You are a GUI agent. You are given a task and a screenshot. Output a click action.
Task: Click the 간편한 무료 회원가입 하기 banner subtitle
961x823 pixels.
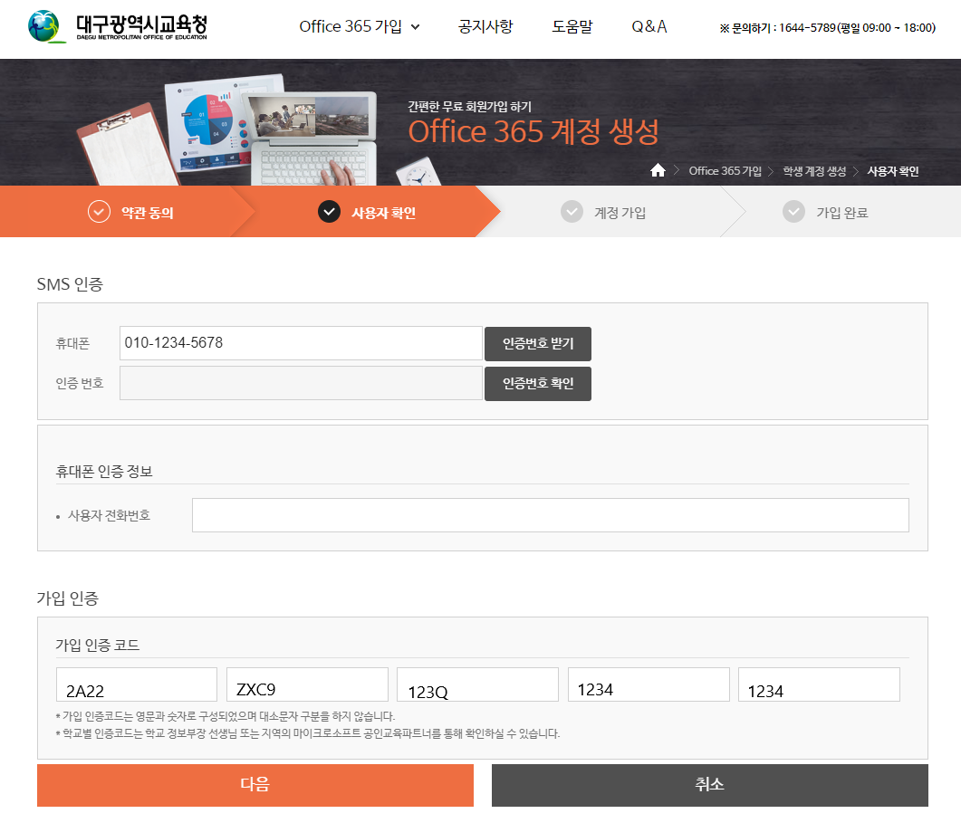[x=469, y=107]
